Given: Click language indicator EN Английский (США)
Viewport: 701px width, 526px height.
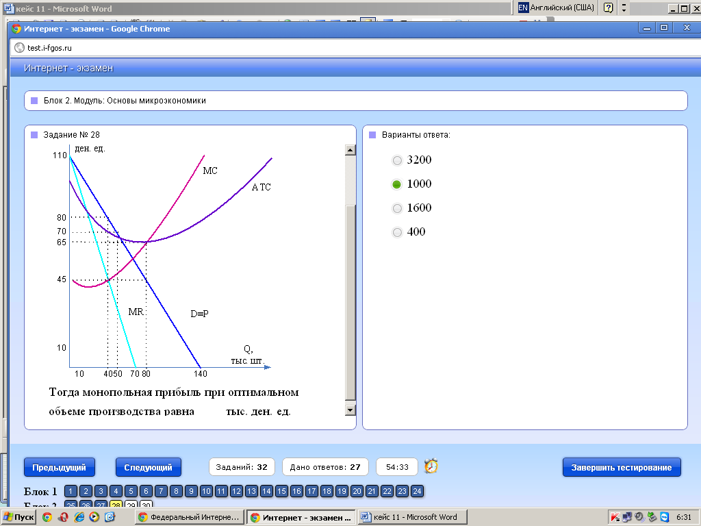Looking at the screenshot, I should (x=556, y=8).
